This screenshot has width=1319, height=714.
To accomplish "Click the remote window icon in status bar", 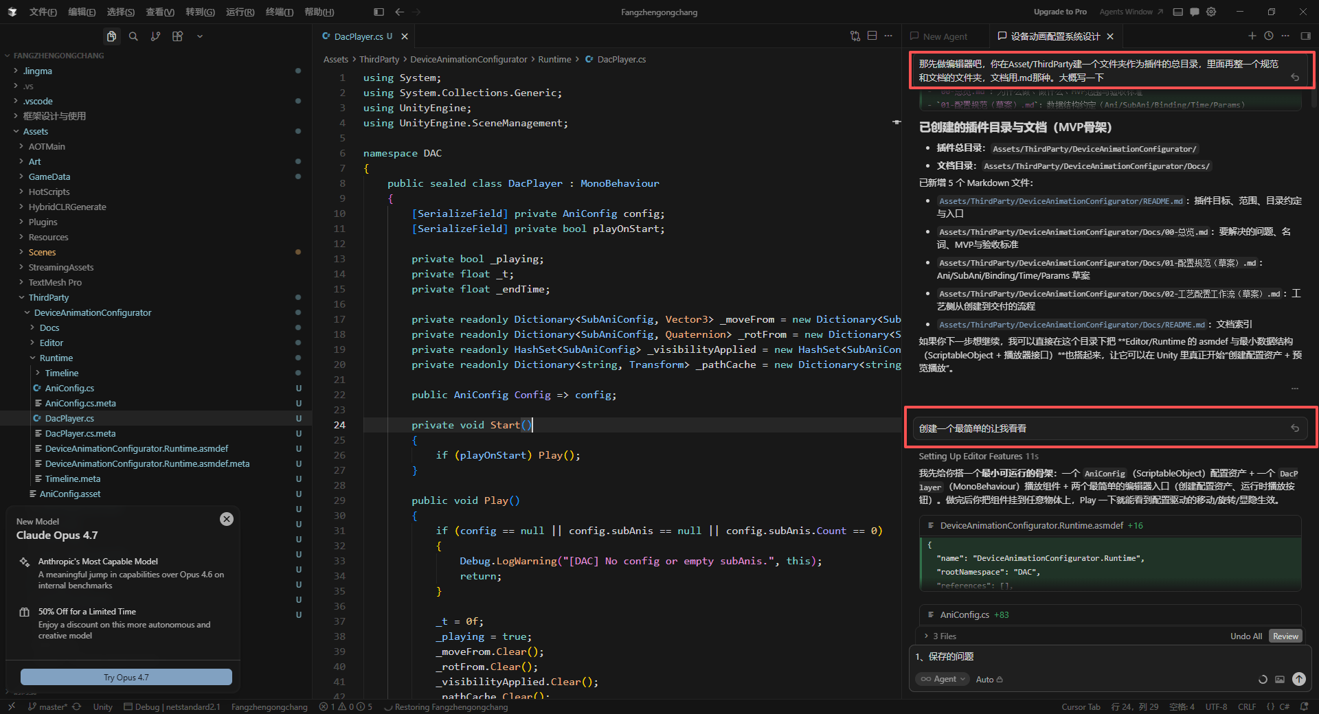I will click(12, 706).
